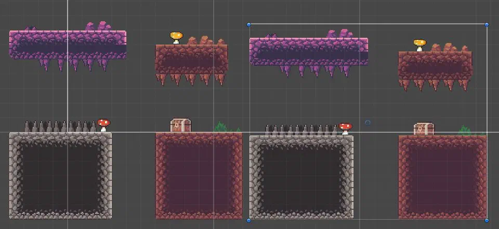The height and width of the screenshot is (229, 499).
Task: Select the red mushroom outside the selection box
Action: click(x=104, y=125)
